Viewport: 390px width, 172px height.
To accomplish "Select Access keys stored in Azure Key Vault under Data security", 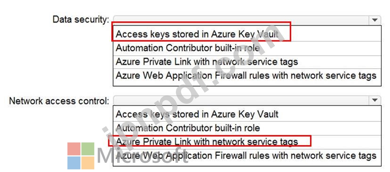I will (x=247, y=34).
